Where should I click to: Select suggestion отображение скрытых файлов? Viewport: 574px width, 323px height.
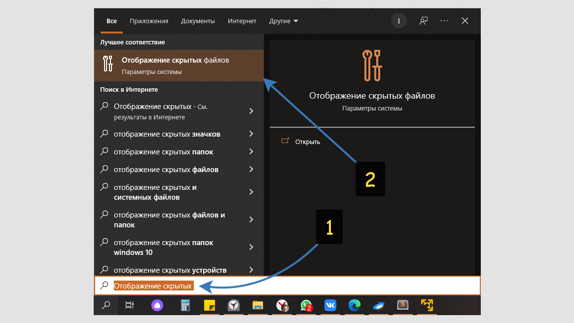click(179, 170)
